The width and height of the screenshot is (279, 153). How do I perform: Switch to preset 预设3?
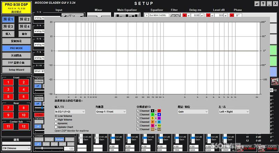tap(8, 27)
